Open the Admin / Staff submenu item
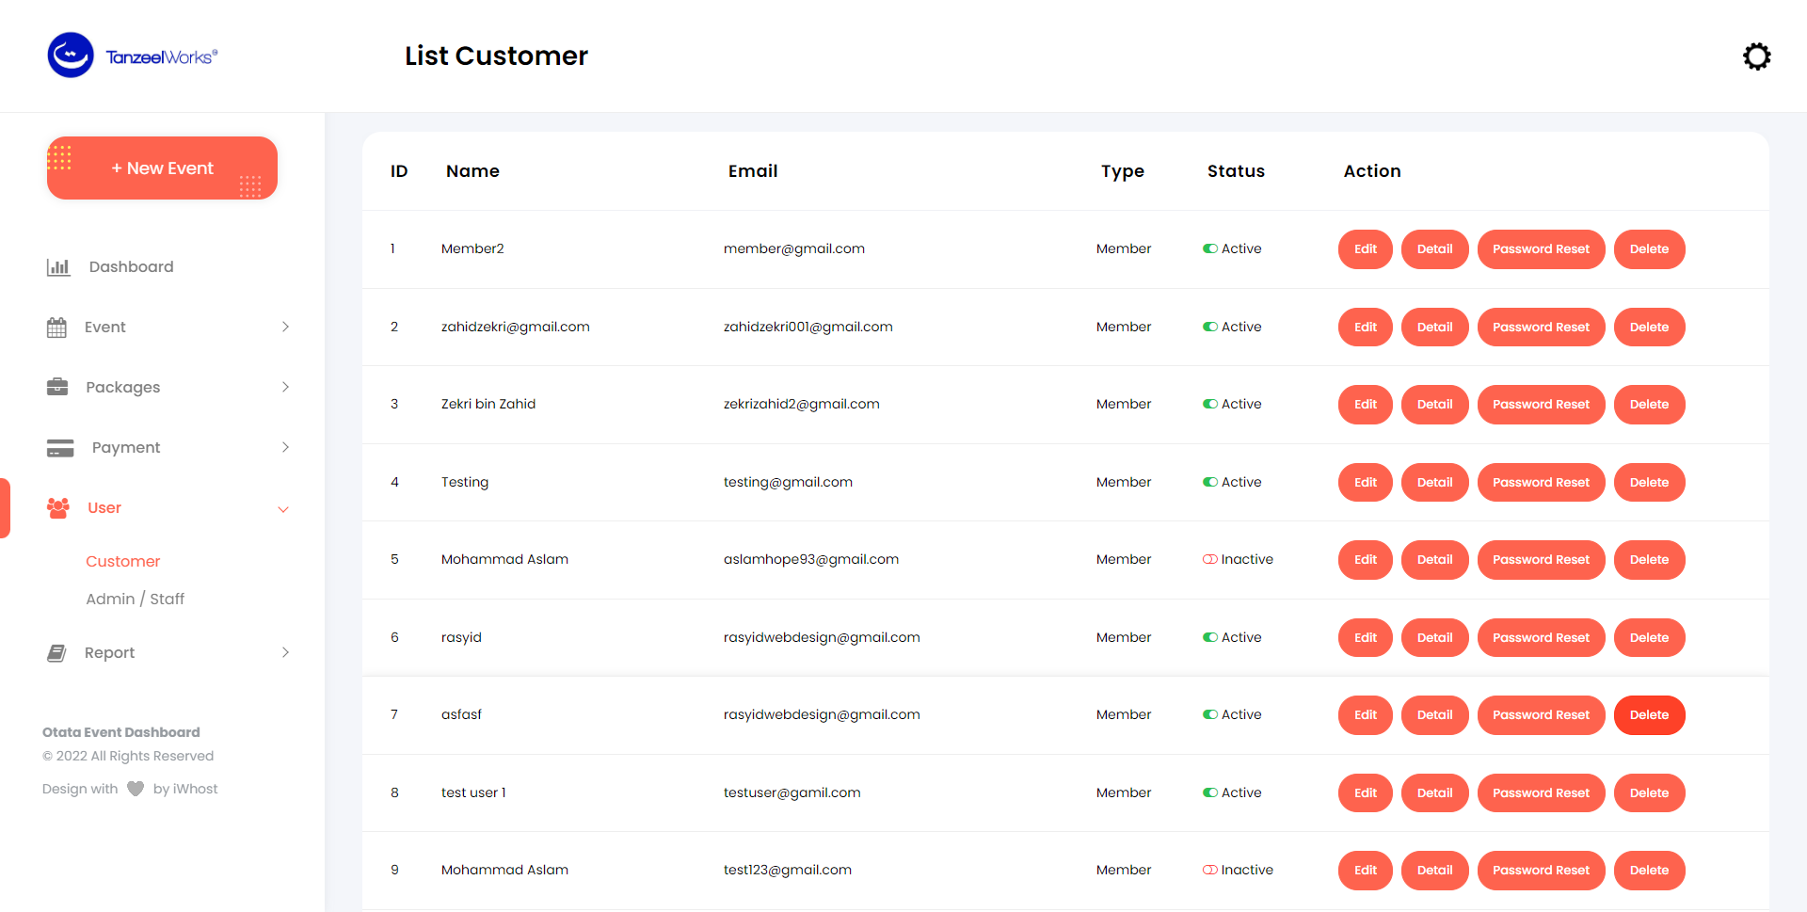The image size is (1807, 912). click(x=135, y=600)
